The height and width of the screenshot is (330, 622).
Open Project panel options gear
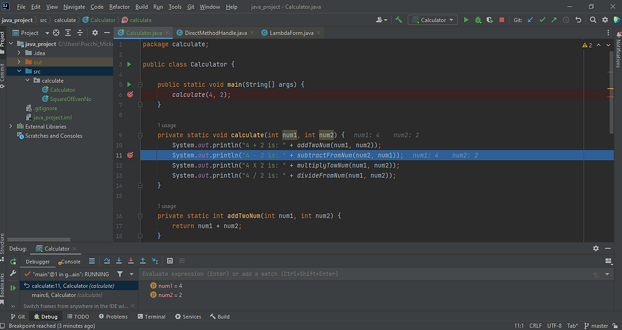coord(95,32)
